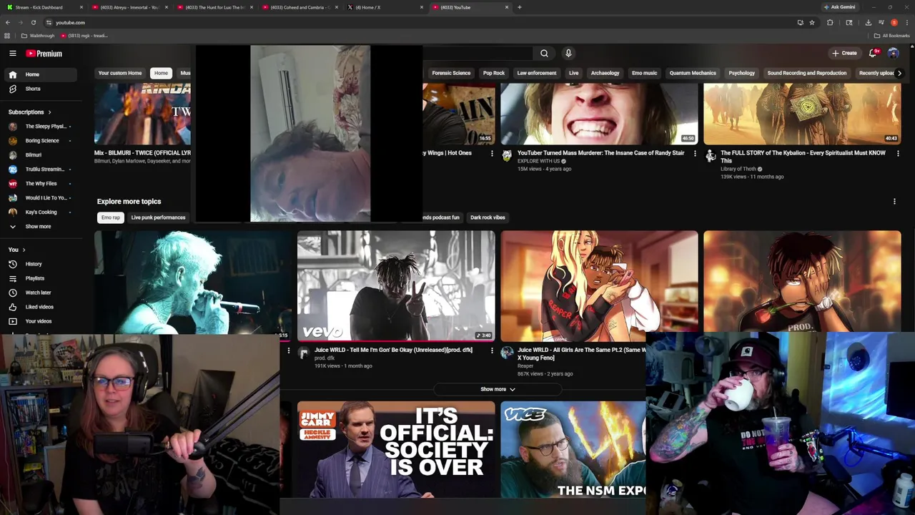Select Sound Recording and Reproduction chip
Screen dimensions: 915x515
point(806,73)
